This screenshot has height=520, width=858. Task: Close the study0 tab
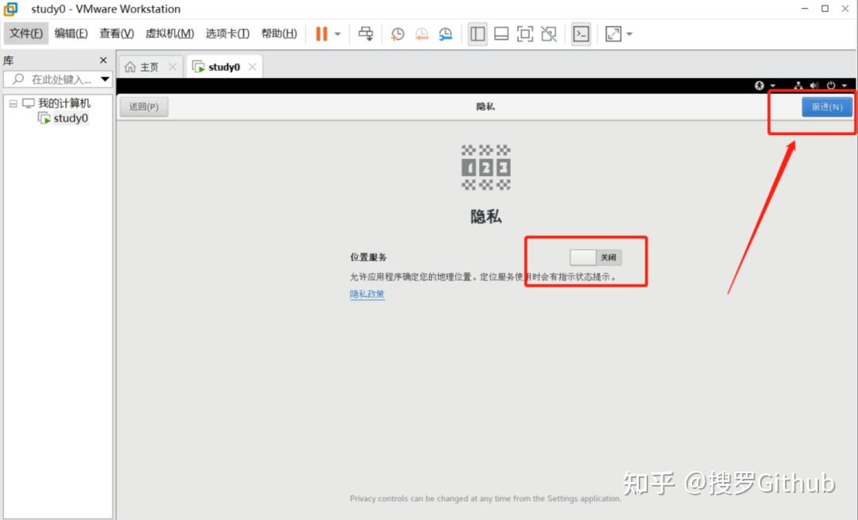click(x=253, y=67)
